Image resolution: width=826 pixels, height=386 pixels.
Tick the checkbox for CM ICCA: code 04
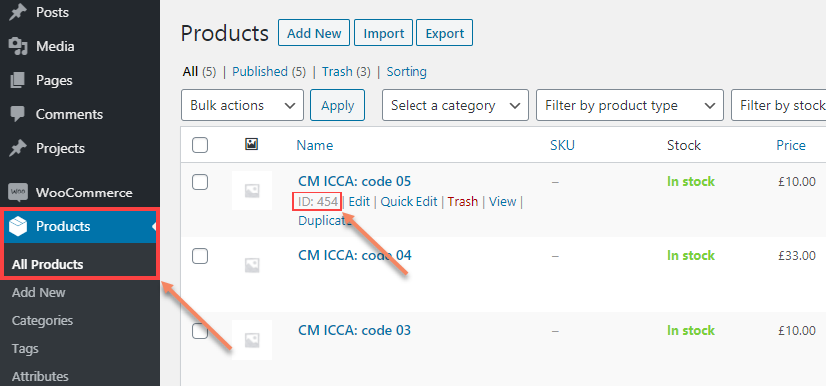200,256
